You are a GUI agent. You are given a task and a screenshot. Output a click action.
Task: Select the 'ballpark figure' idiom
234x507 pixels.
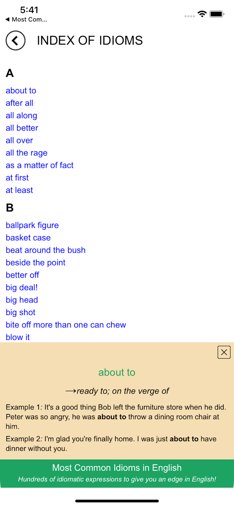tap(32, 225)
